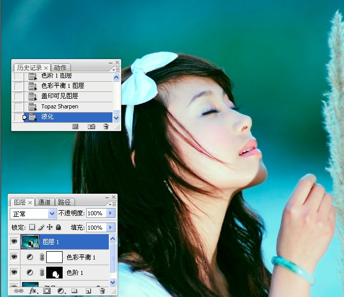Viewport: 344px width, 297px height.
Task: Create new adjustment layer from the half-circle icon
Action: click(x=61, y=291)
